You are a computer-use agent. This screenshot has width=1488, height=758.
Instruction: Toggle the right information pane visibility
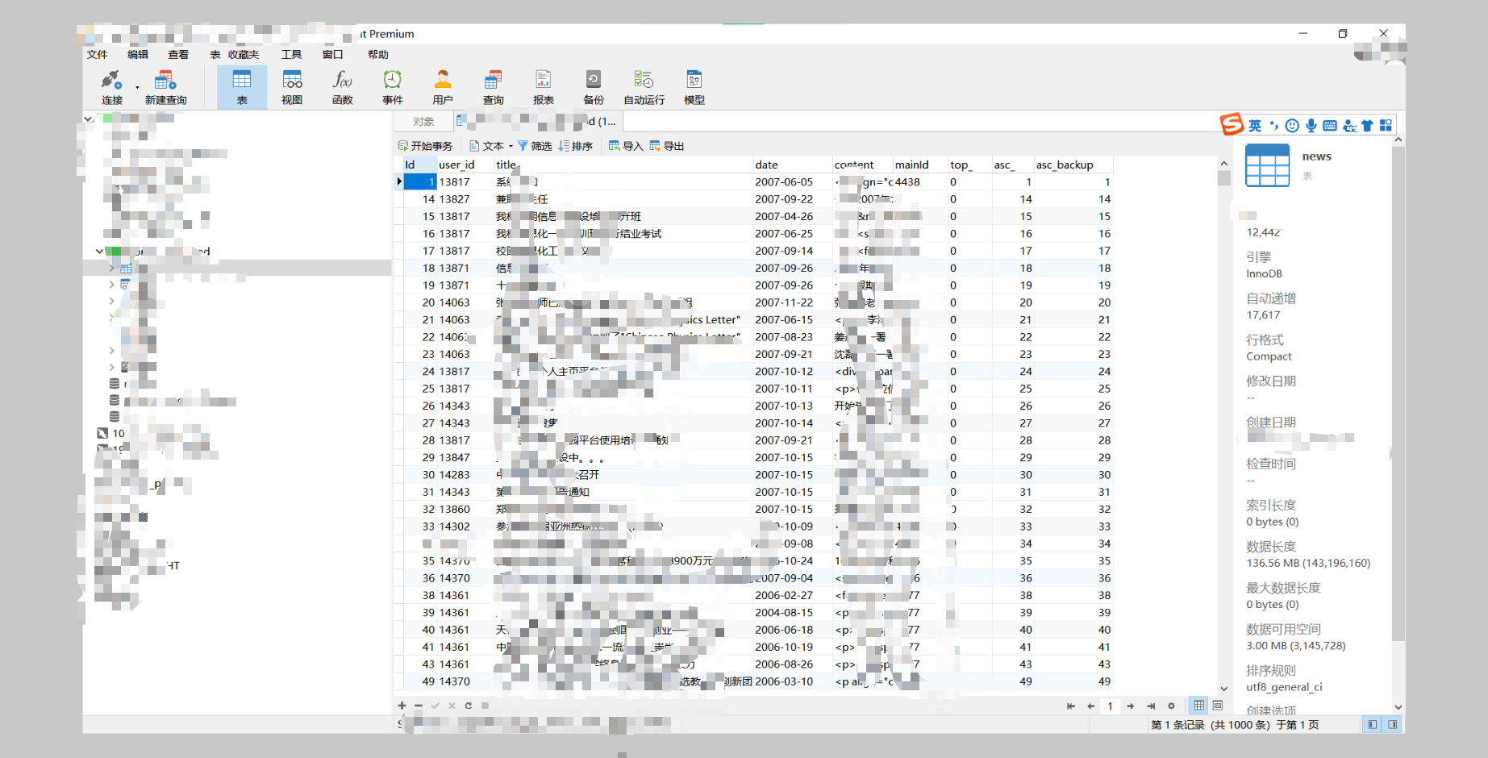point(1392,725)
